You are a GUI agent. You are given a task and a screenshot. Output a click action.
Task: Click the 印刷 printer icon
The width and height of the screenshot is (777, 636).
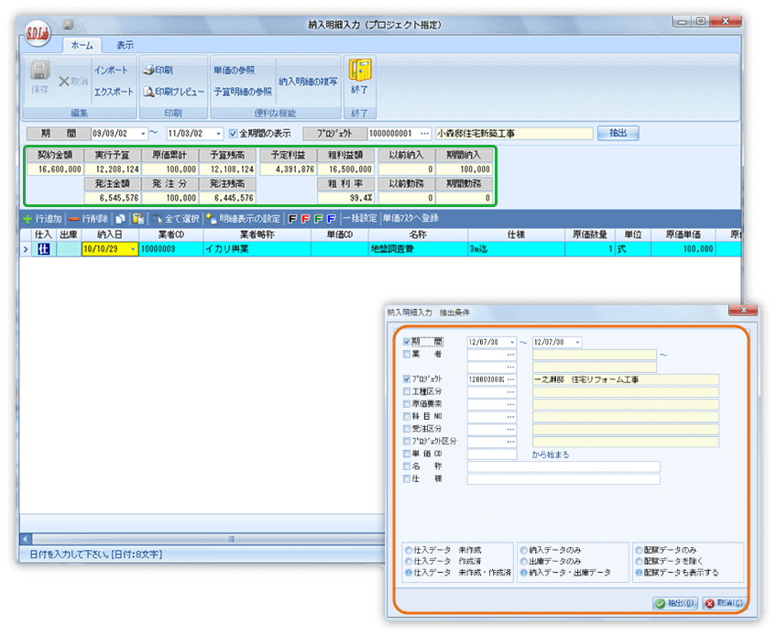(148, 70)
